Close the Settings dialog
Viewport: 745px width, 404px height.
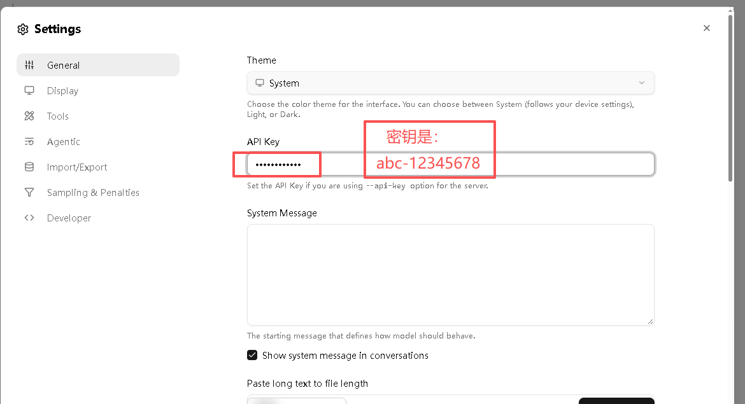click(x=707, y=28)
